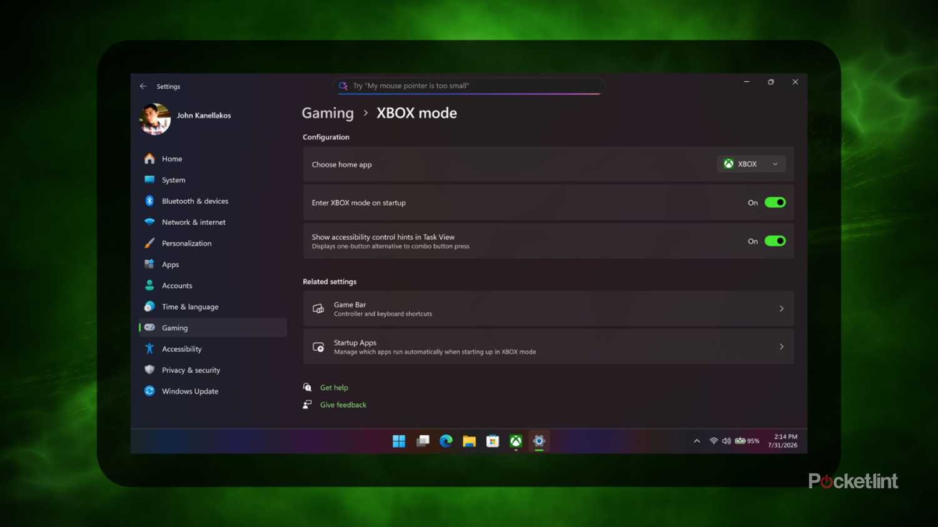
Task: Click the Get help link
Action: pyautogui.click(x=334, y=388)
